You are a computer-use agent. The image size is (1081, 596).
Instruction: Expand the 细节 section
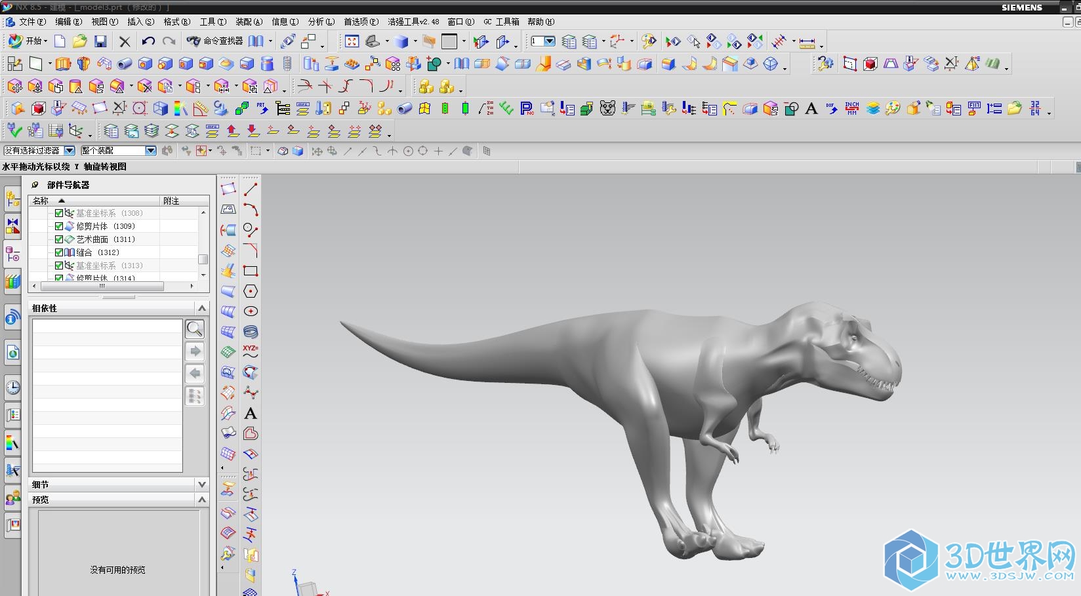(202, 485)
